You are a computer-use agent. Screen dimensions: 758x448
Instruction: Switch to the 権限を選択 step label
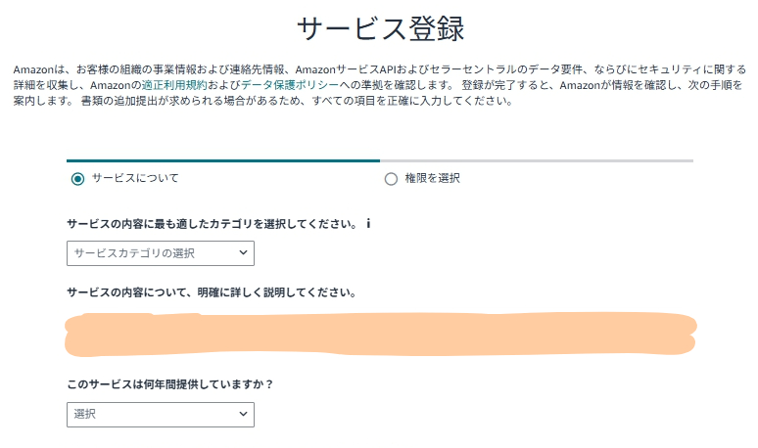pyautogui.click(x=432, y=178)
